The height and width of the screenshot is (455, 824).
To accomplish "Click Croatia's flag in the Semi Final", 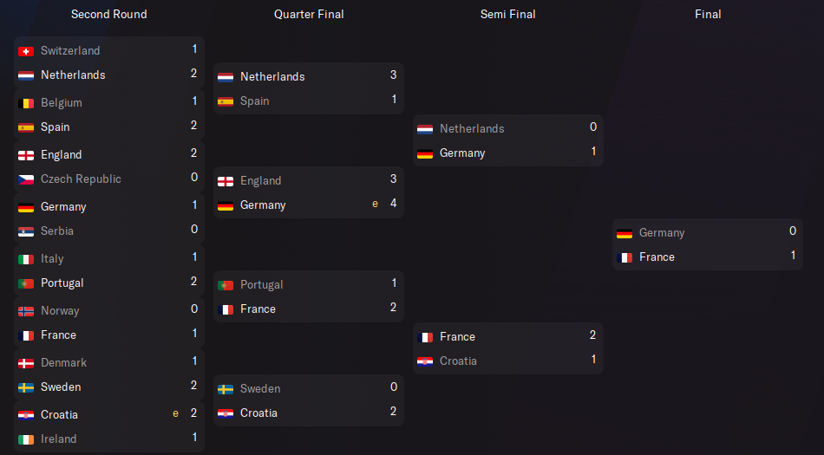I will [x=425, y=361].
